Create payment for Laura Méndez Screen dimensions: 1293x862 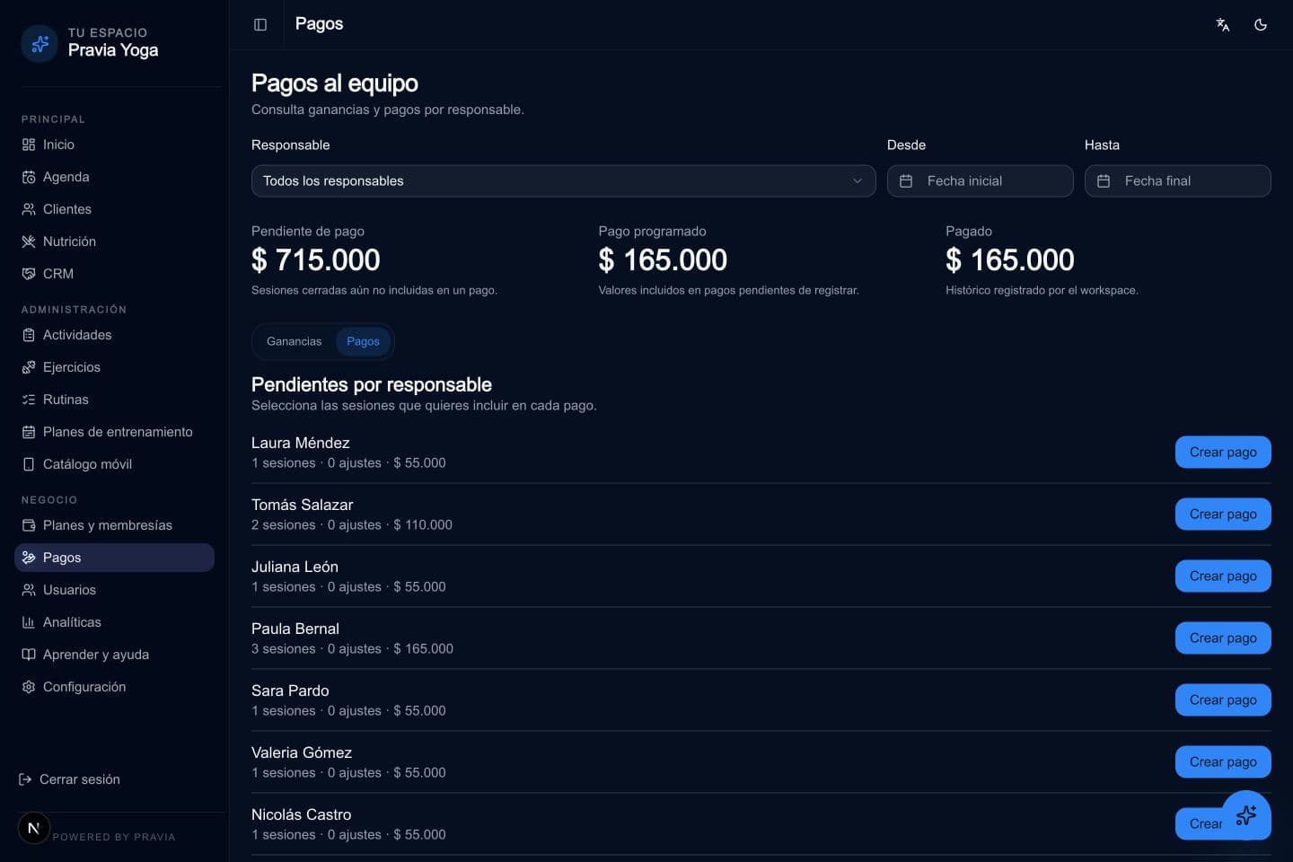(1223, 452)
